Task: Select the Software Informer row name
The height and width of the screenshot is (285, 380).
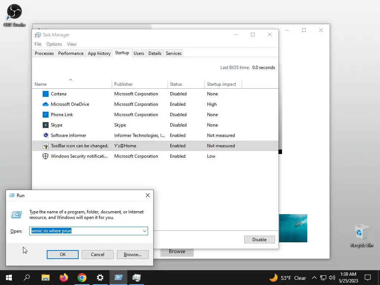Action: click(68, 135)
